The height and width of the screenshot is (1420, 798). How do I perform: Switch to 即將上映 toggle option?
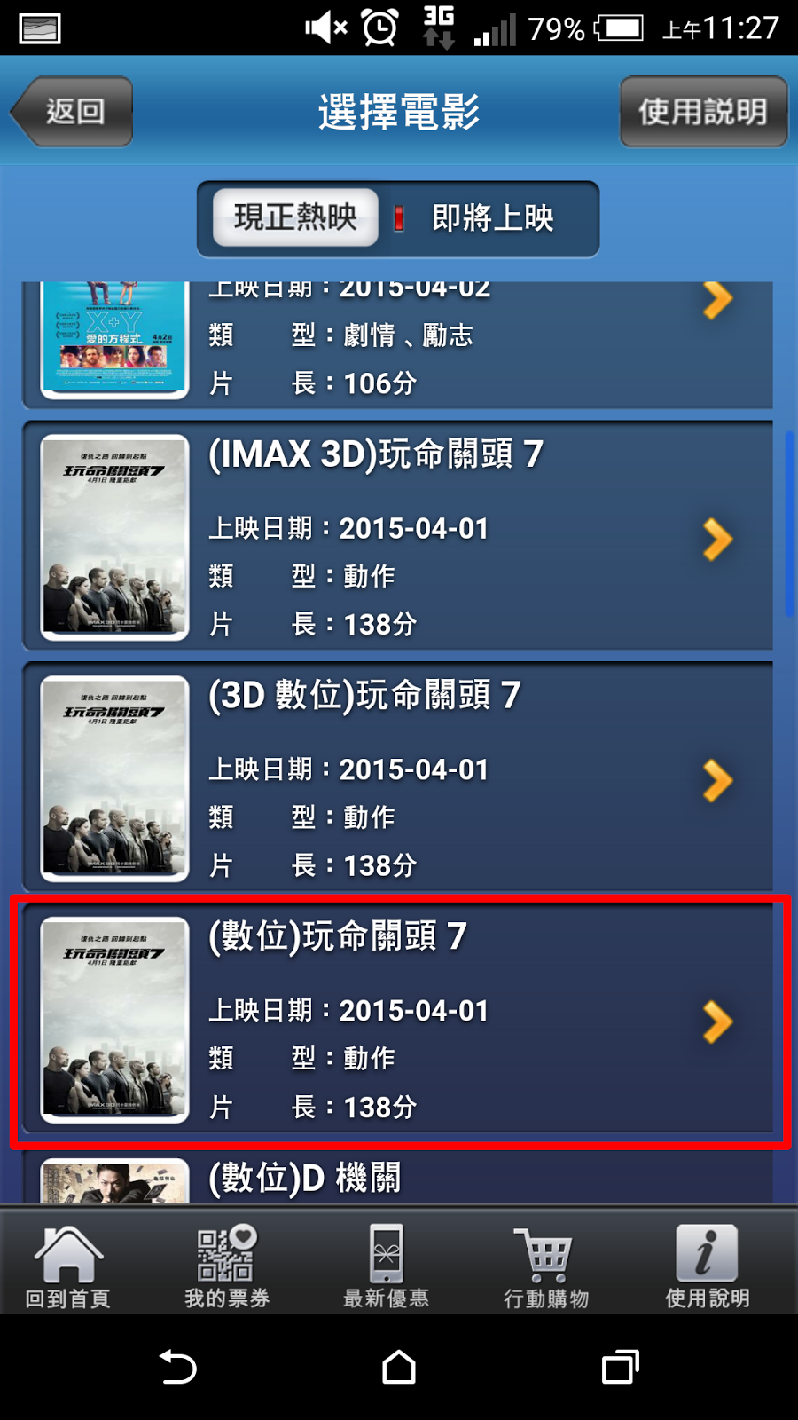click(493, 217)
